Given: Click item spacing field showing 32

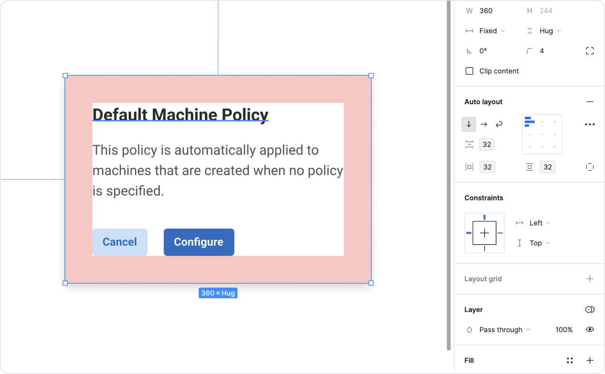Looking at the screenshot, I should 487,144.
